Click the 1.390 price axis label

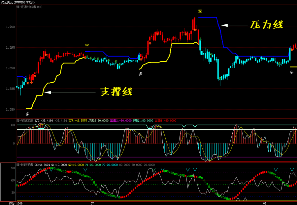pos(10,68)
